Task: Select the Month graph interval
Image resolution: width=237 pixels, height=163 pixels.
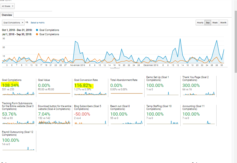Action: point(223,22)
